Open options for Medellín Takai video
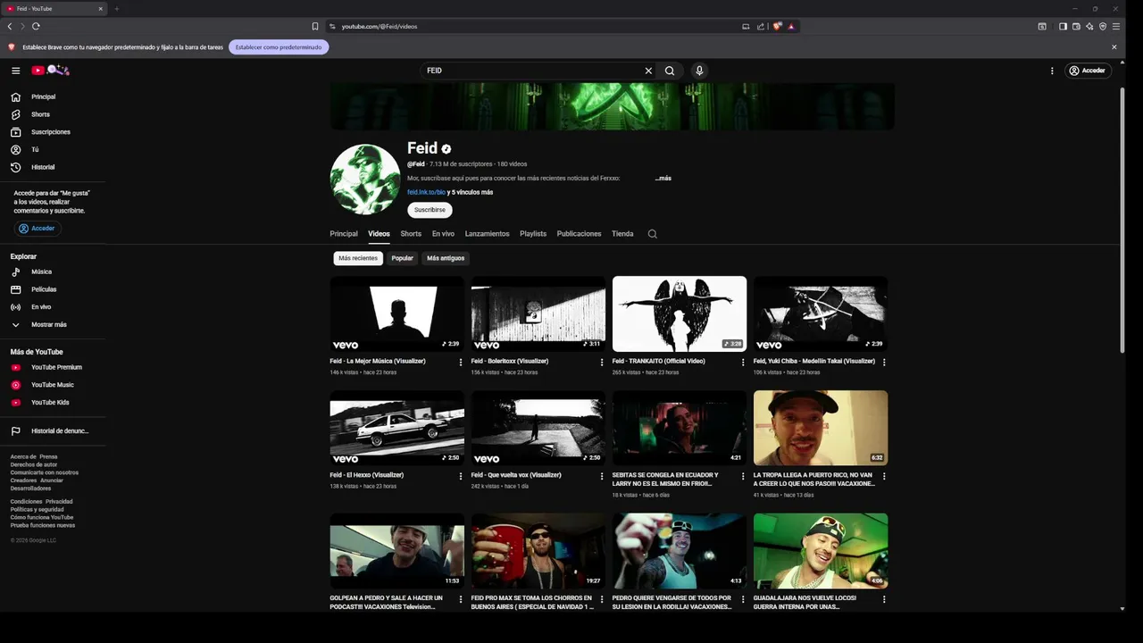Image resolution: width=1143 pixels, height=643 pixels. tap(884, 363)
